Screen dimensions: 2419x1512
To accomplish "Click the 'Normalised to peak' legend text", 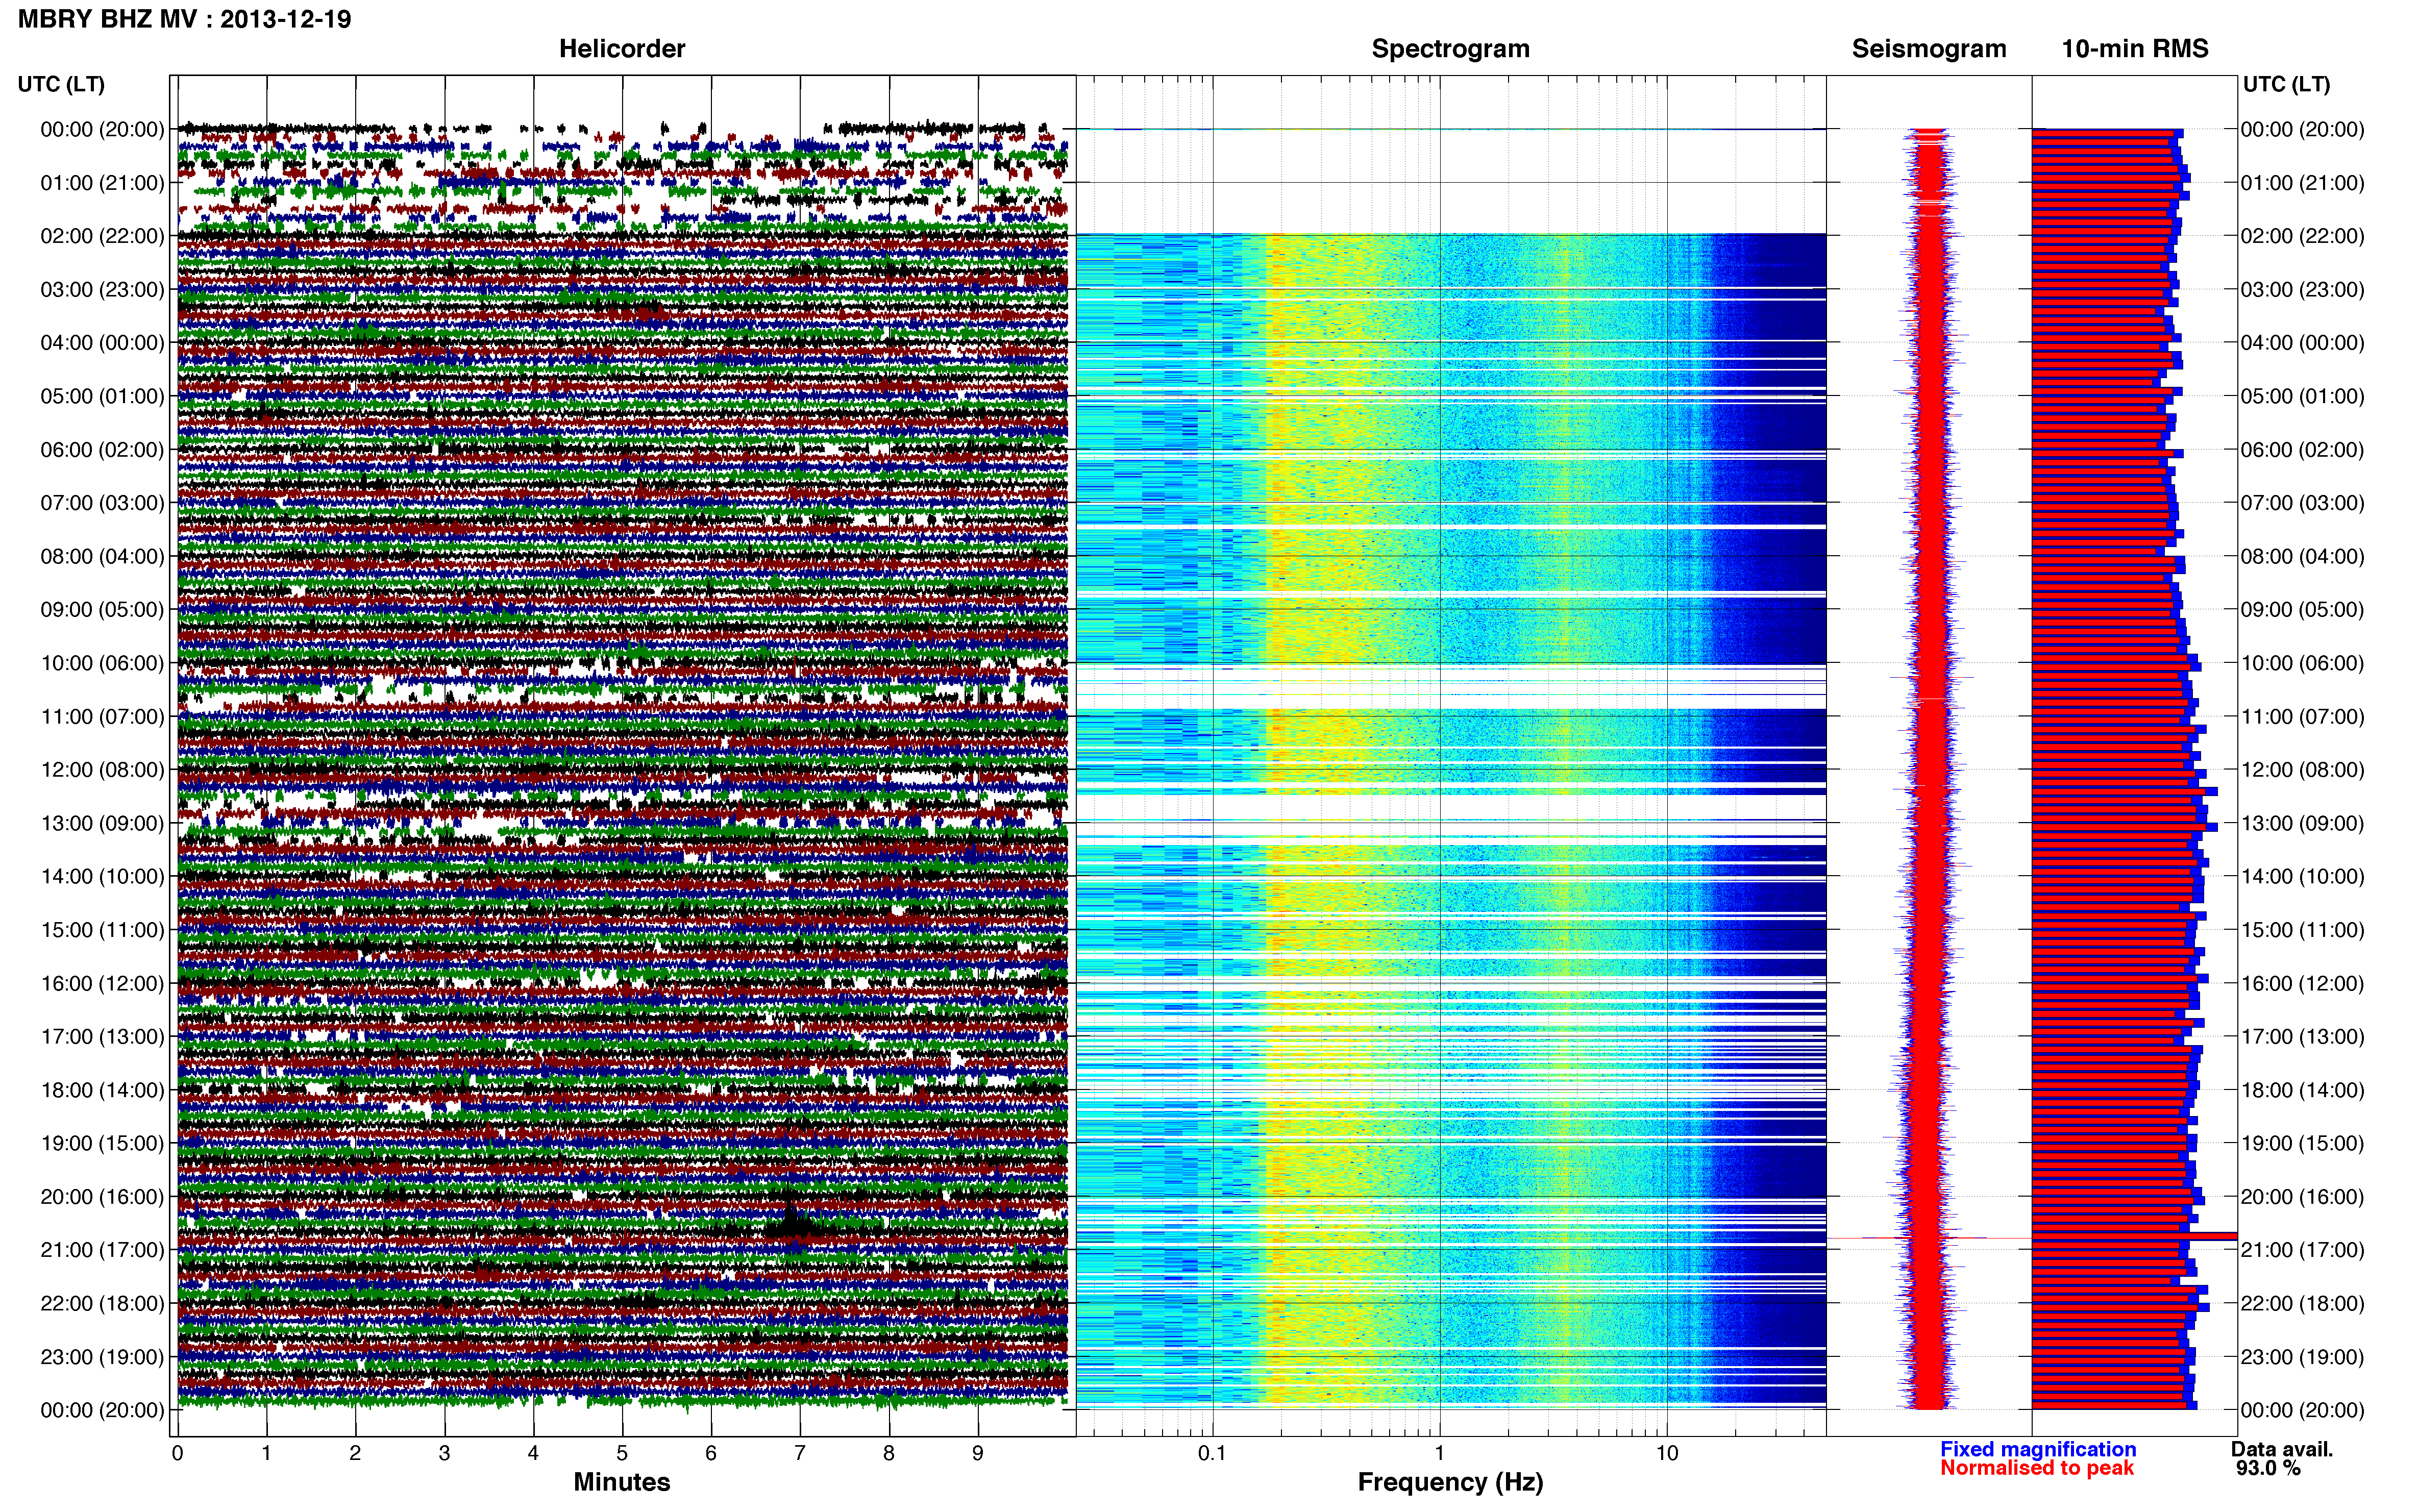I will click(x=2037, y=1468).
